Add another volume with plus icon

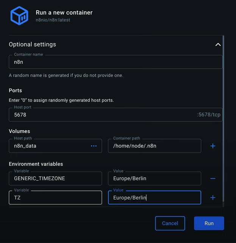[x=213, y=146]
